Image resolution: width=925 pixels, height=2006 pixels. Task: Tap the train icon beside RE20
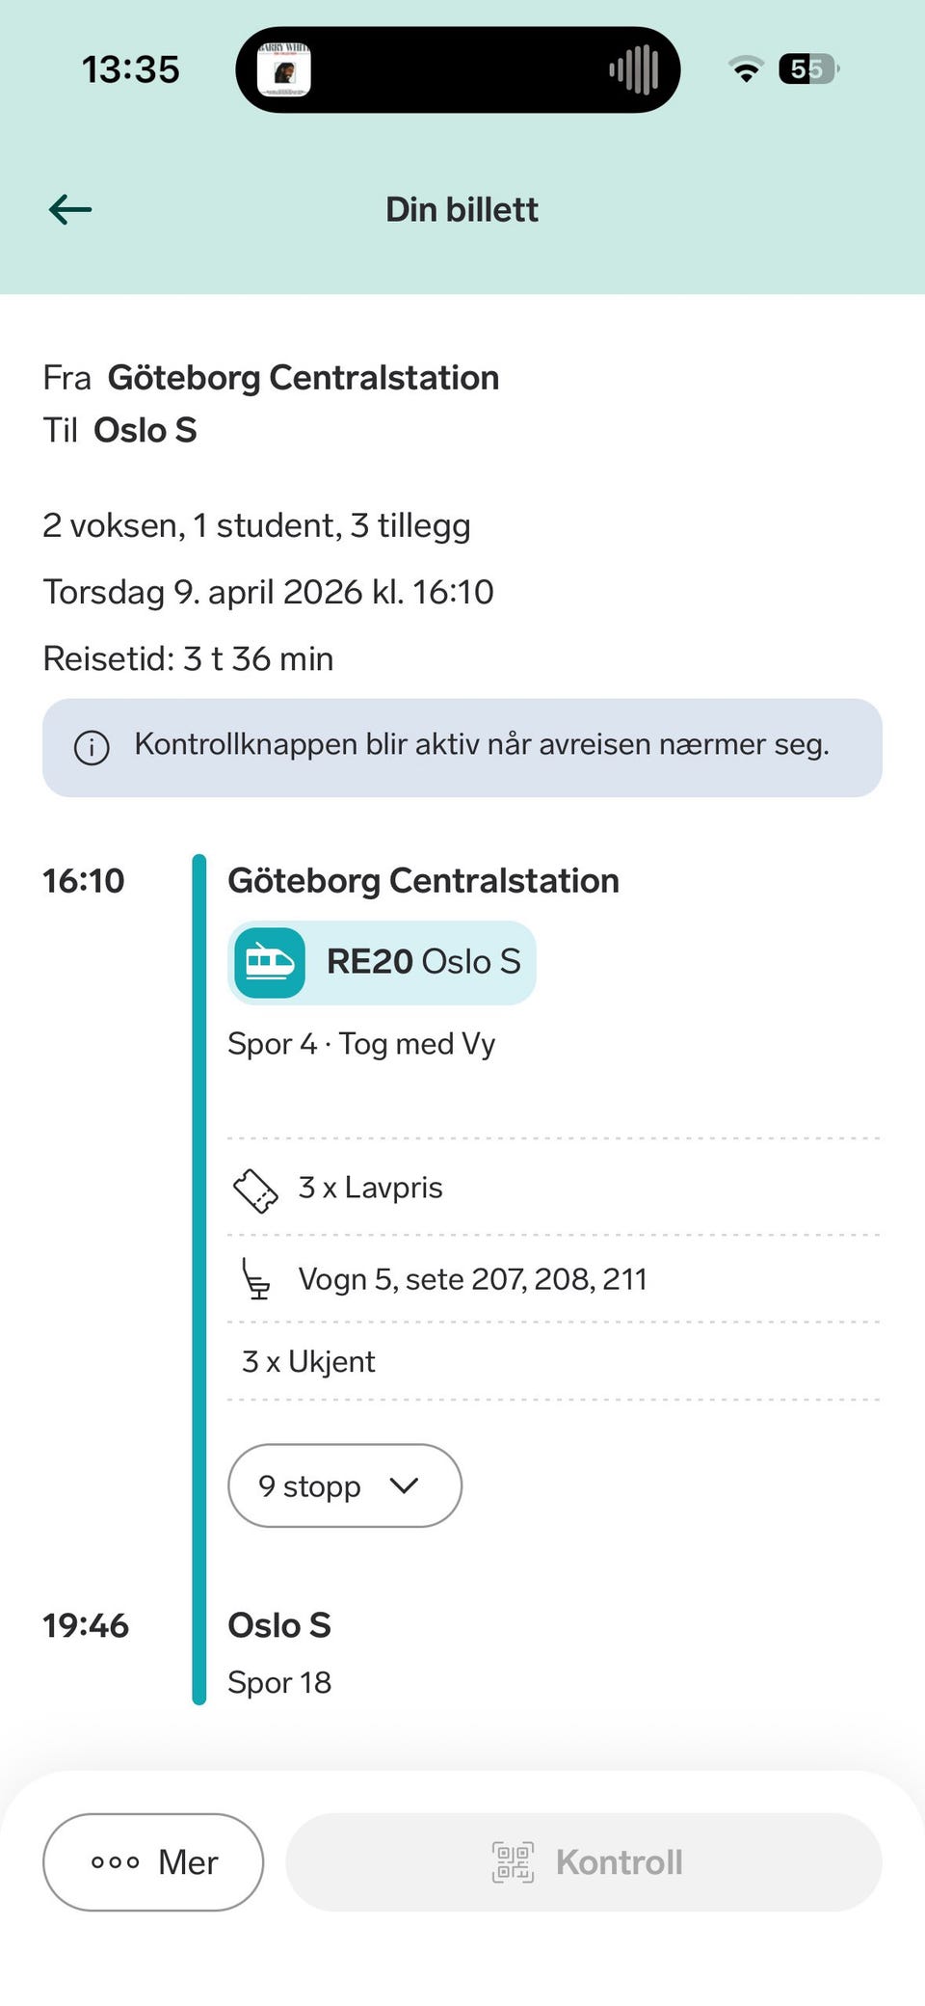[270, 962]
